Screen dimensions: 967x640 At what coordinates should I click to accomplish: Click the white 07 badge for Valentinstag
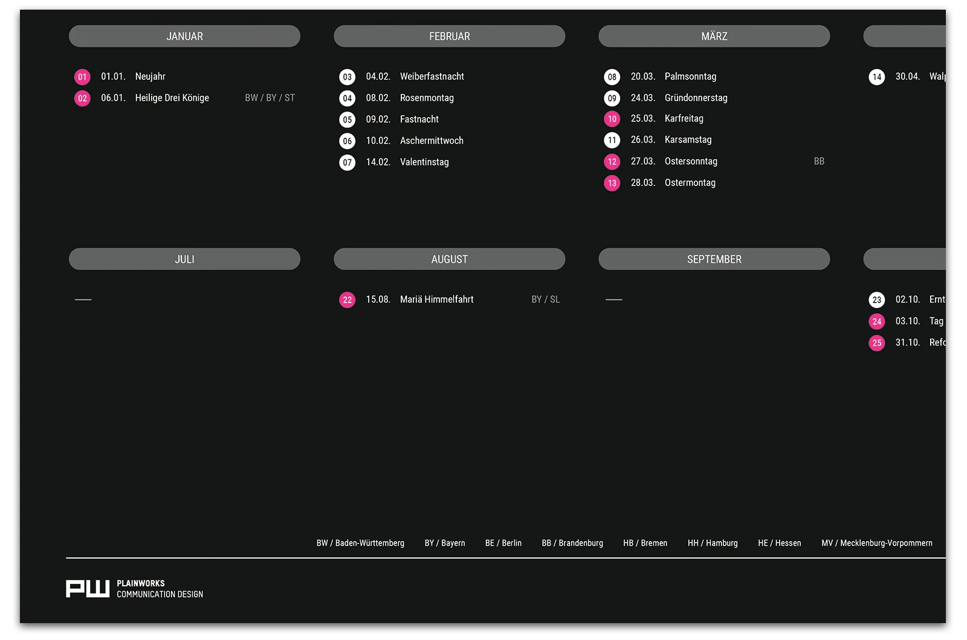347,162
